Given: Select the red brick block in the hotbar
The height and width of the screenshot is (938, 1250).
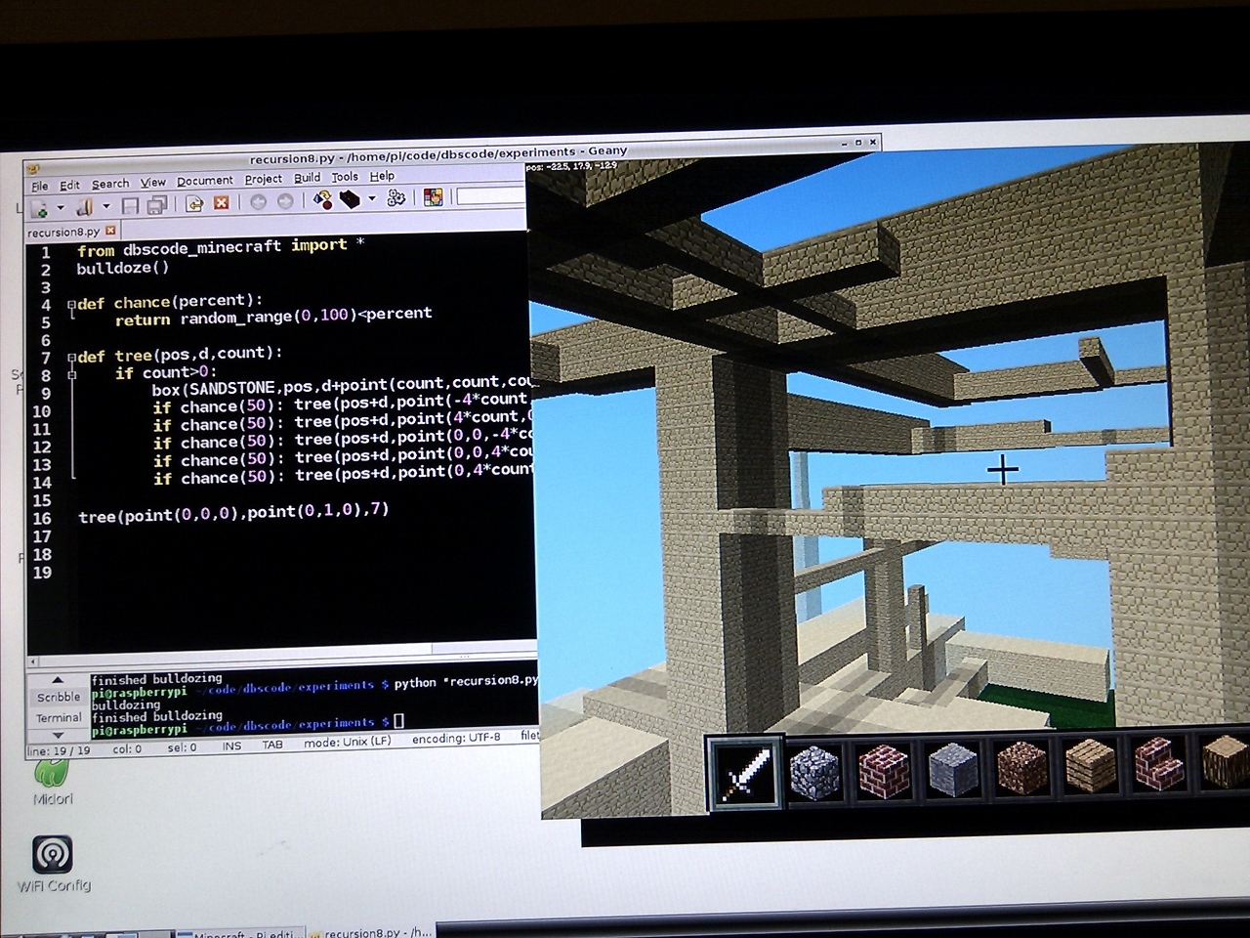Looking at the screenshot, I should (x=884, y=771).
